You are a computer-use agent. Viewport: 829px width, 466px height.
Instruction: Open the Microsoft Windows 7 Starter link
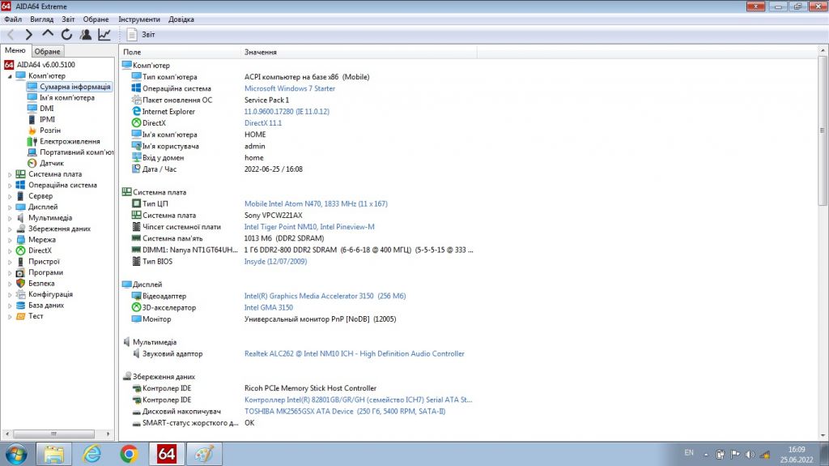(290, 88)
